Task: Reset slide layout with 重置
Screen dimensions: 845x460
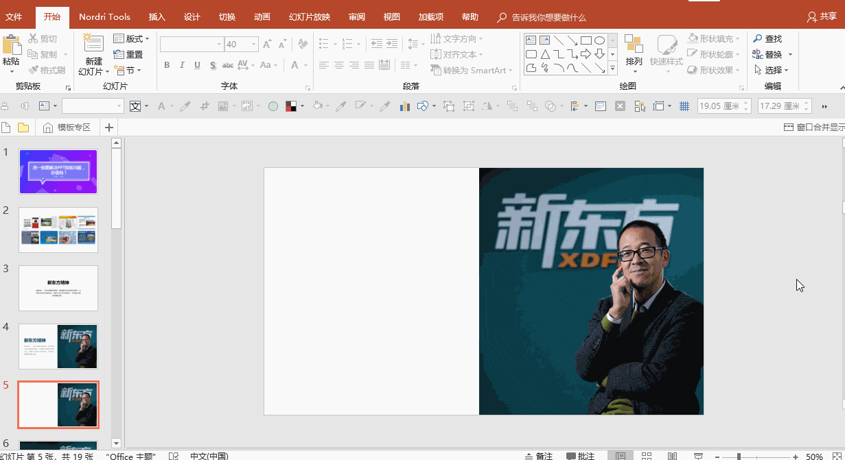Action: tap(128, 55)
